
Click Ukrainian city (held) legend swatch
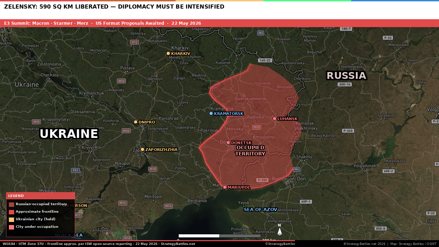(11, 220)
